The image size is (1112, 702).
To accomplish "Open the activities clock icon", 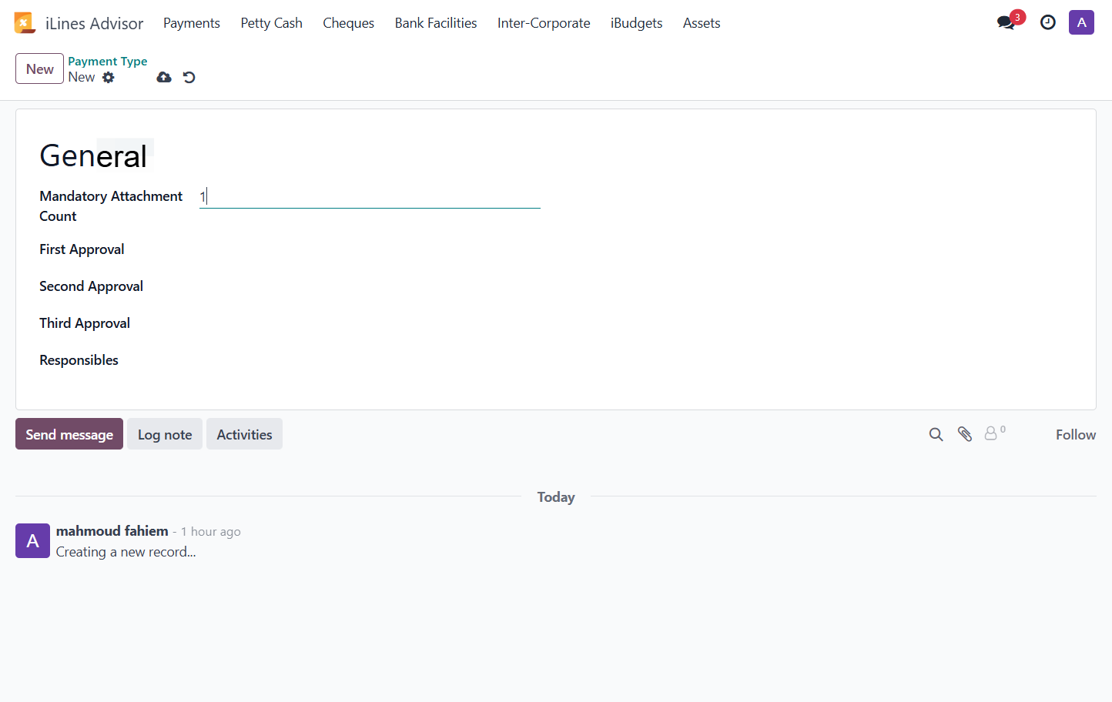I will (1048, 22).
